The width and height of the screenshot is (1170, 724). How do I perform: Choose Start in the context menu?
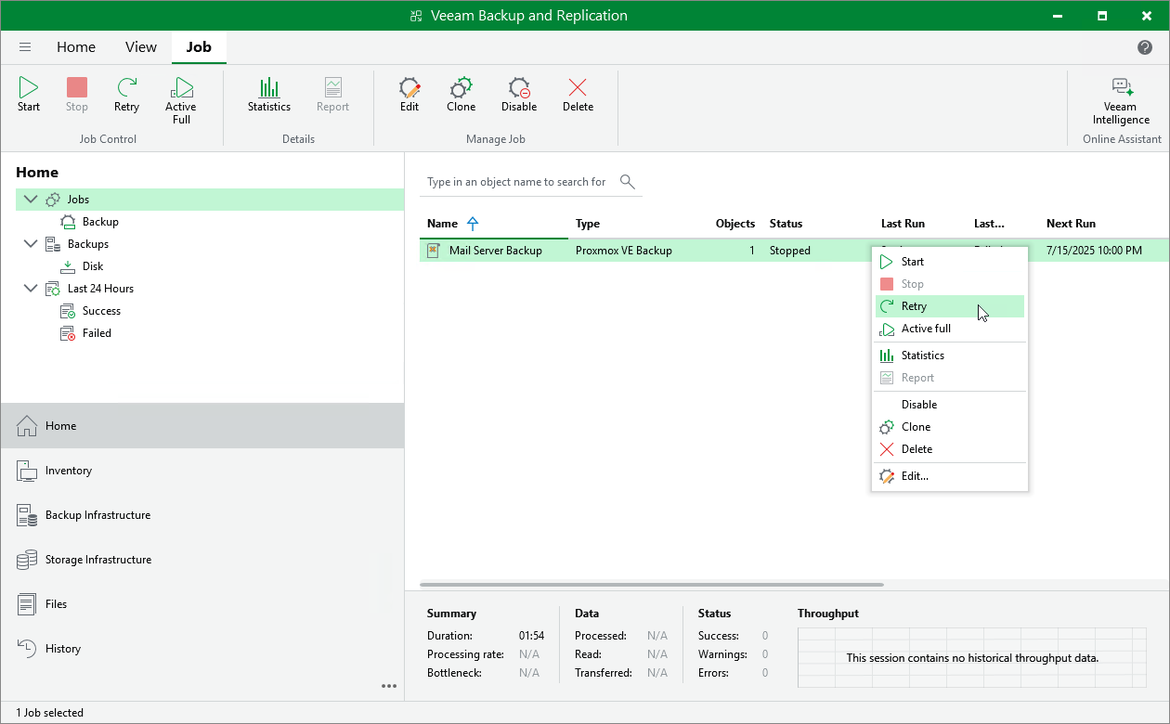[x=950, y=262]
